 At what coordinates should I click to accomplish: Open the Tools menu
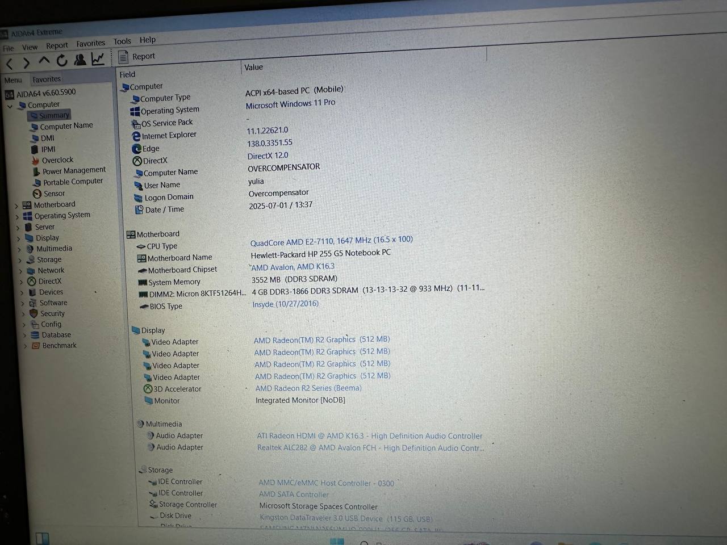tap(122, 41)
